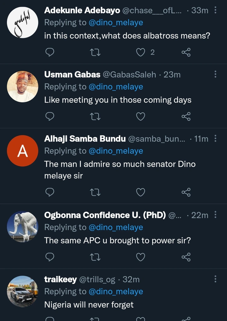Open traikeey's profile name

click(60, 279)
